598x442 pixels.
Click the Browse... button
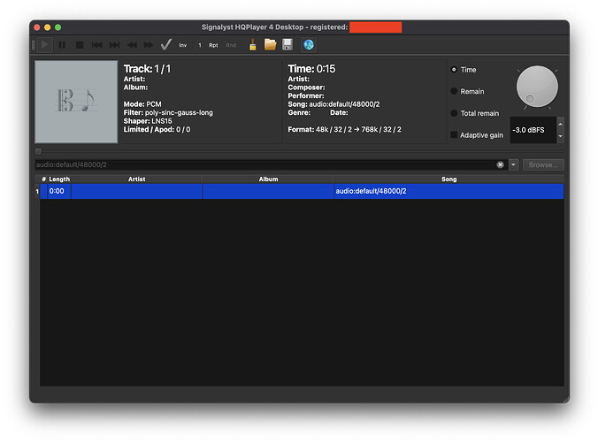pos(543,164)
